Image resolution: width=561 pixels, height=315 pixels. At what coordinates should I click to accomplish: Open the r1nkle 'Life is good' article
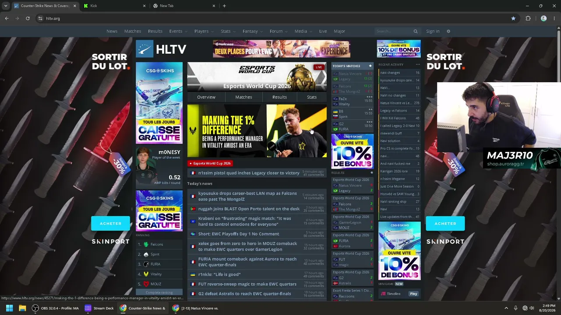click(x=219, y=274)
